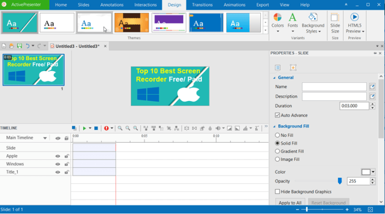Open the Main Timeline dropdown

[x=45, y=138]
